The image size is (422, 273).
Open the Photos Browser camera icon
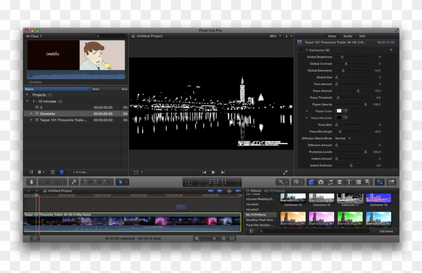pyautogui.click(x=321, y=182)
